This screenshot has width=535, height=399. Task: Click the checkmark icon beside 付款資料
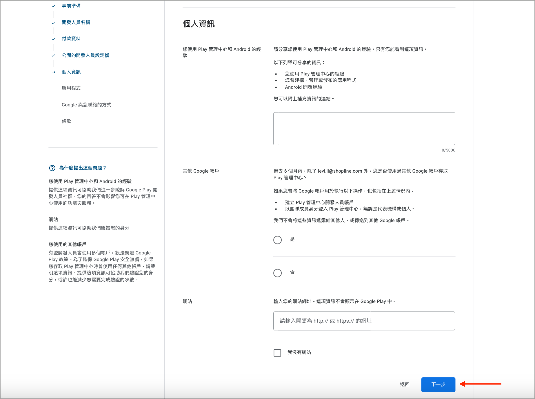tap(53, 39)
